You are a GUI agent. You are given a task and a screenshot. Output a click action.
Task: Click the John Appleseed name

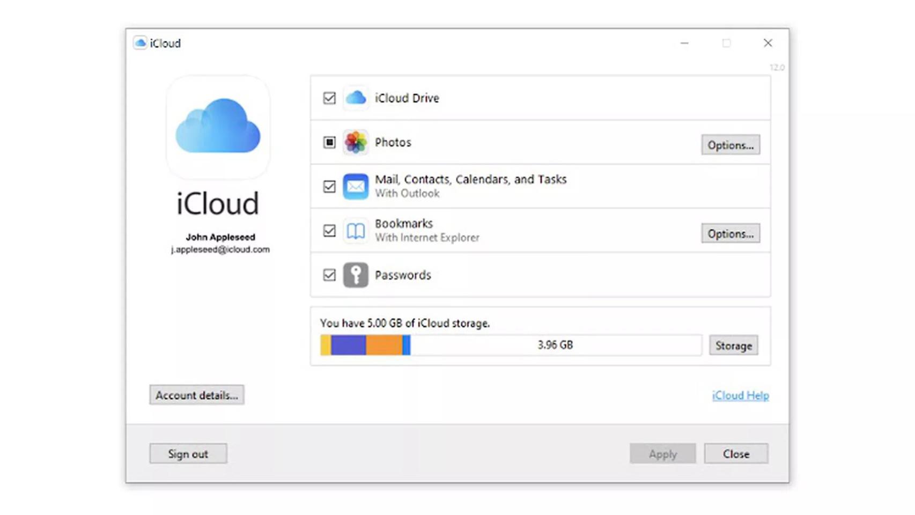[220, 237]
